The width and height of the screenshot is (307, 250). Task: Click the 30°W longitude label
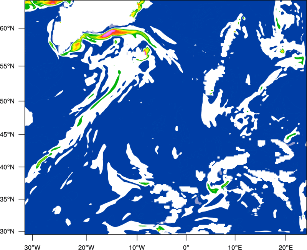32,247
